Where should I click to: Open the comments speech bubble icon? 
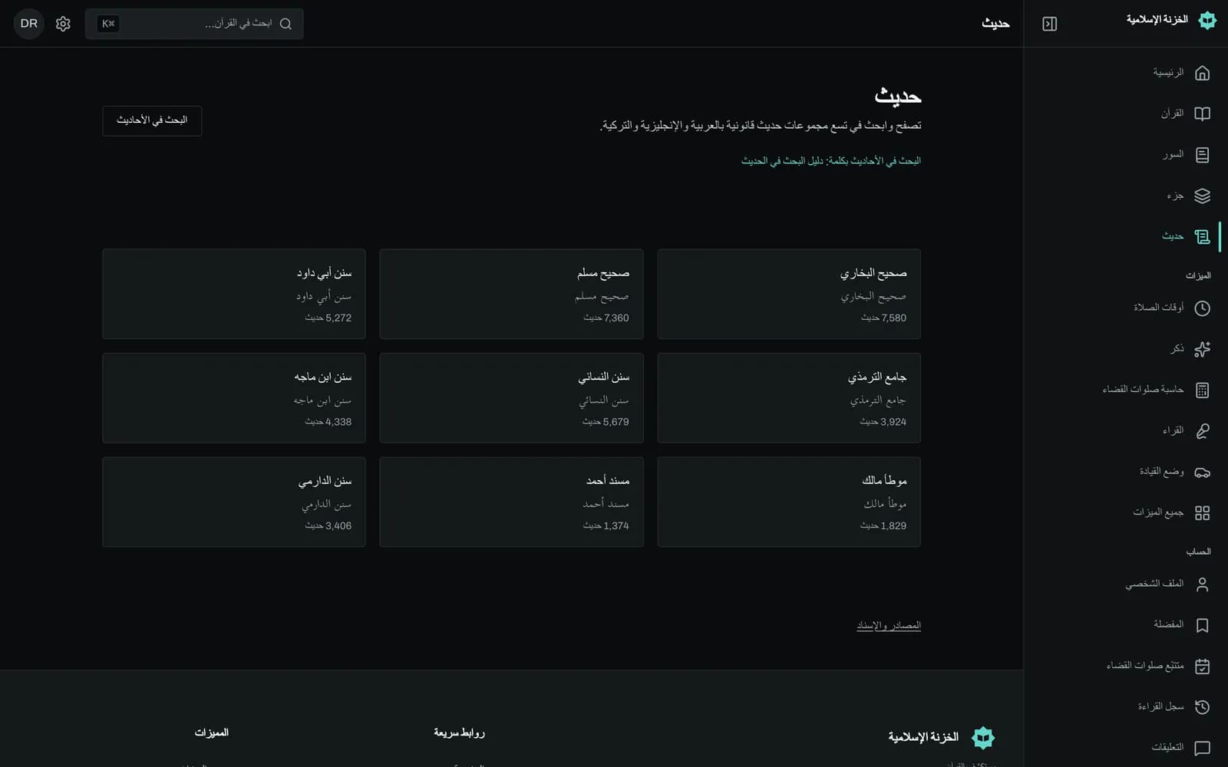[x=1202, y=748]
